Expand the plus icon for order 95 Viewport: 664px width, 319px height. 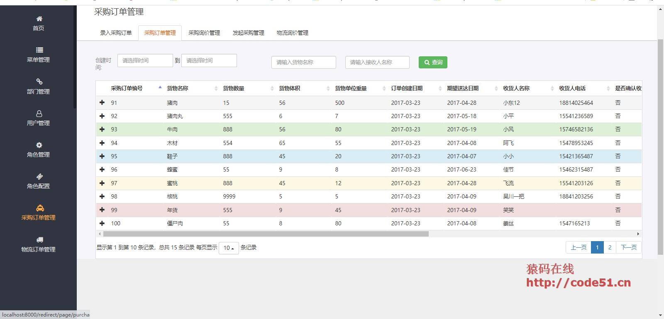tap(102, 156)
